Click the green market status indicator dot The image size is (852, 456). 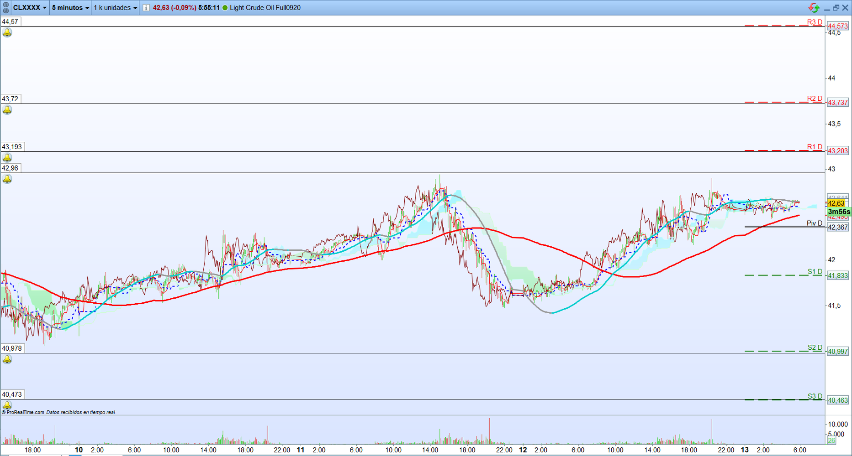(x=225, y=8)
